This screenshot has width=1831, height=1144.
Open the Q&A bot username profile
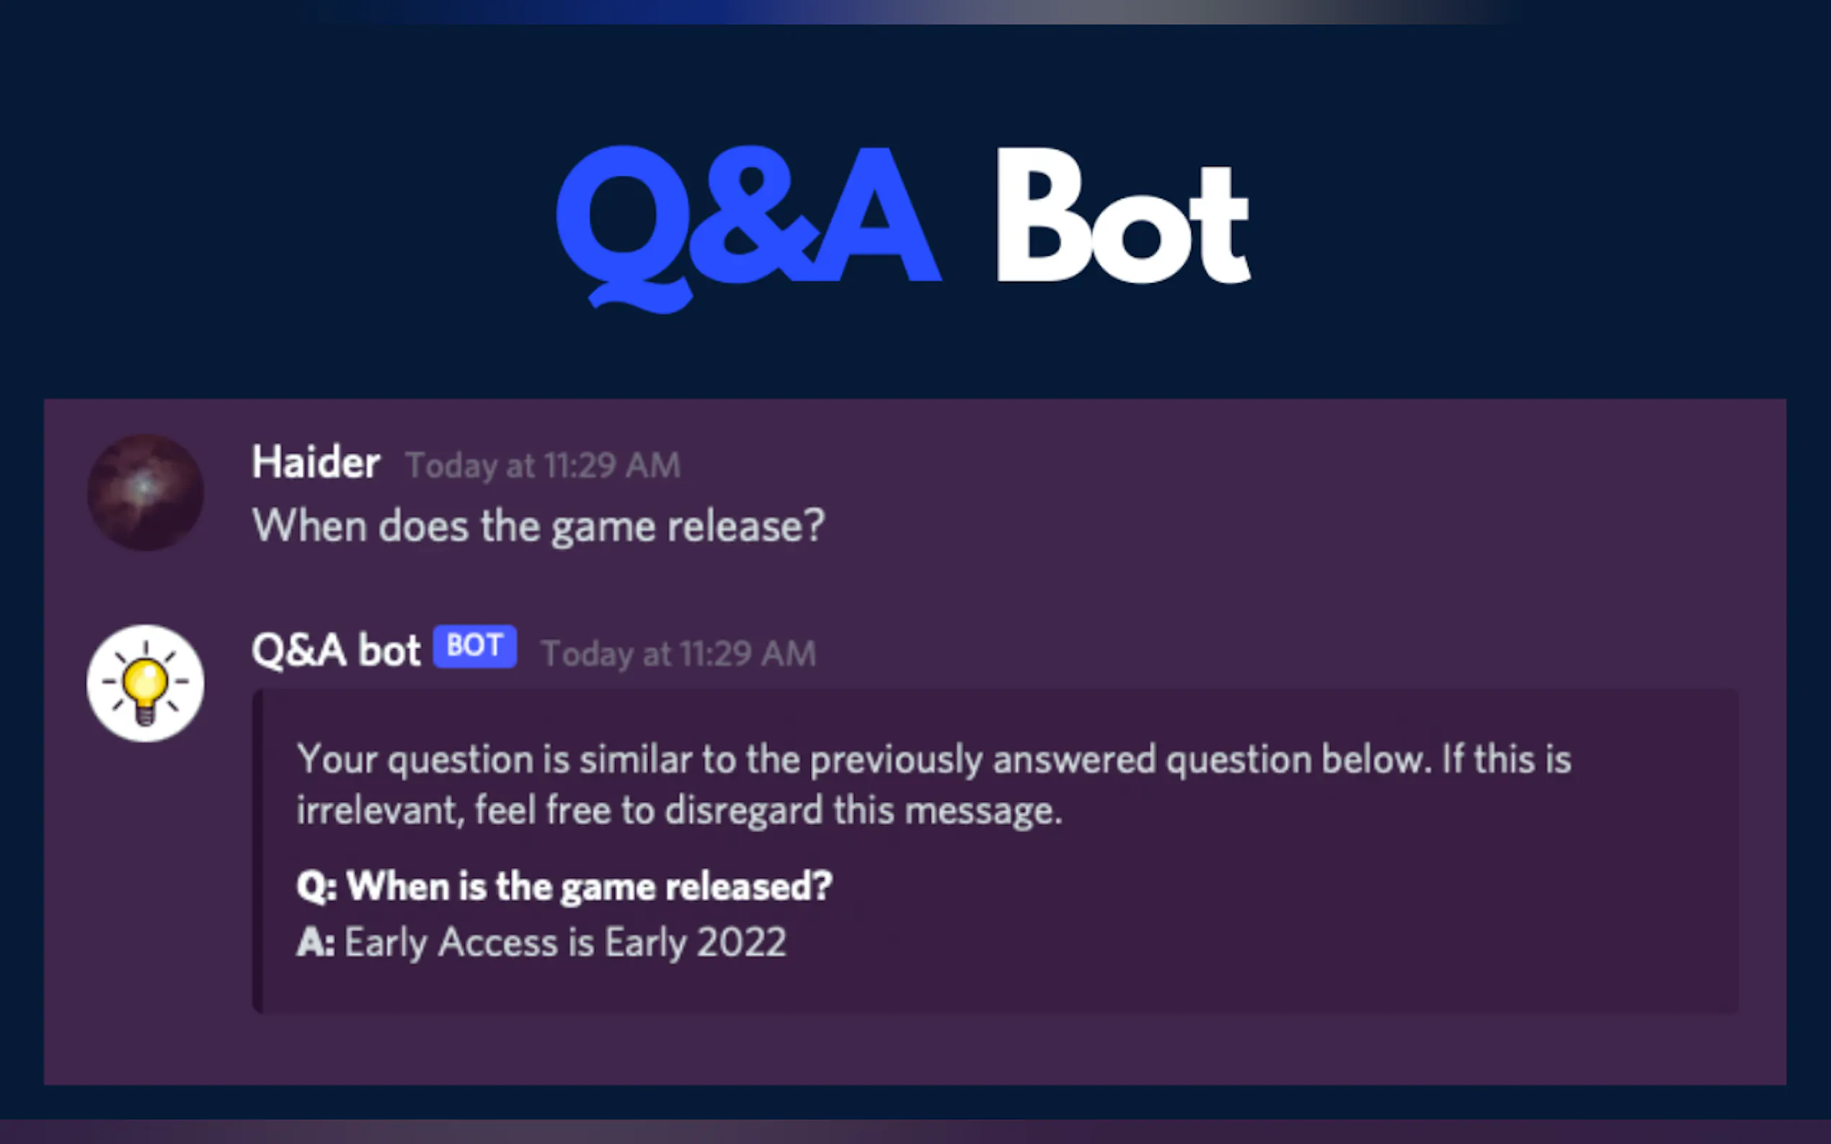[x=335, y=650]
